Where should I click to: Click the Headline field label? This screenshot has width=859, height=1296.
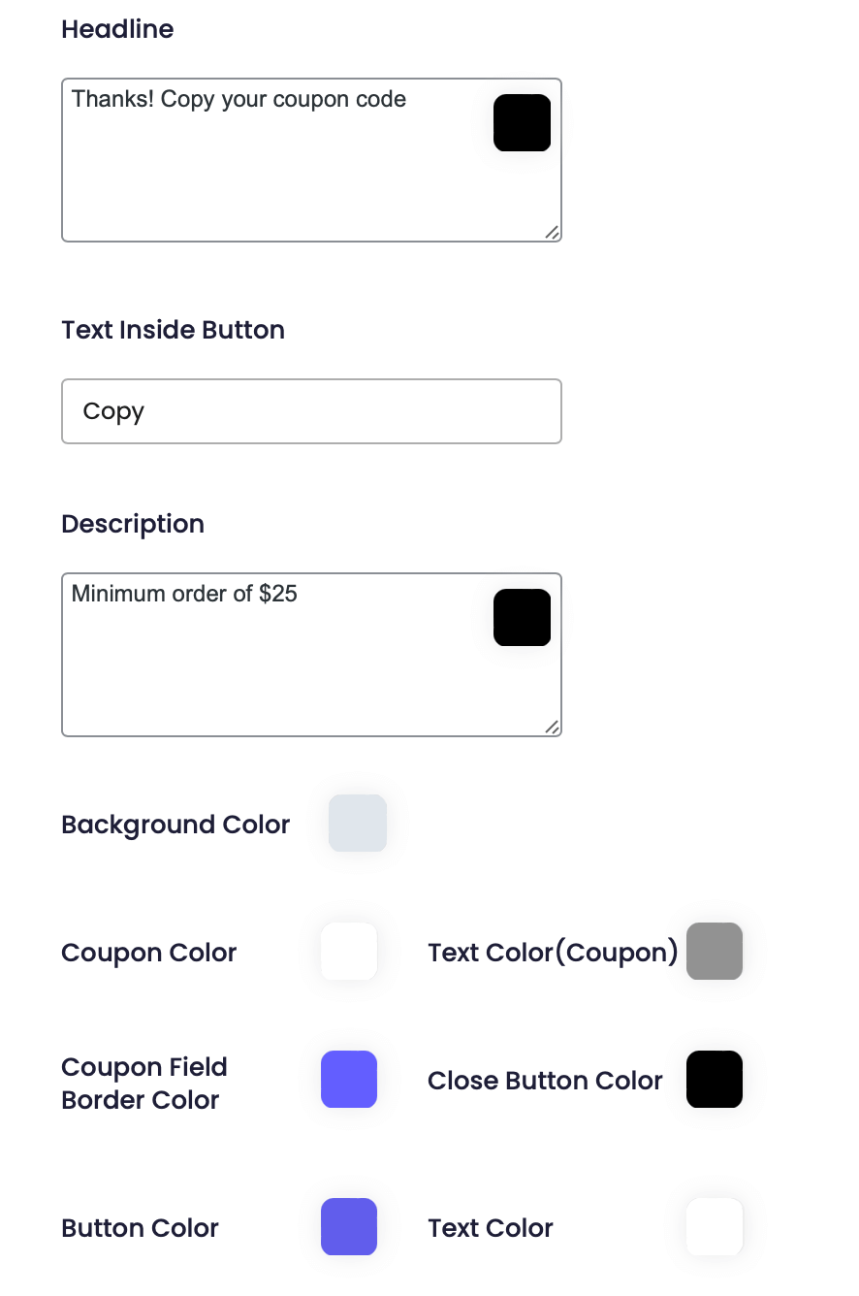point(117,29)
